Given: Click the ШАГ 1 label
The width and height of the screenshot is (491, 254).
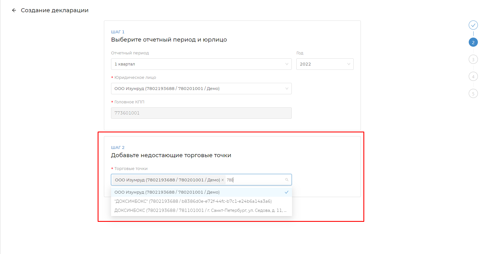Looking at the screenshot, I should tap(118, 32).
